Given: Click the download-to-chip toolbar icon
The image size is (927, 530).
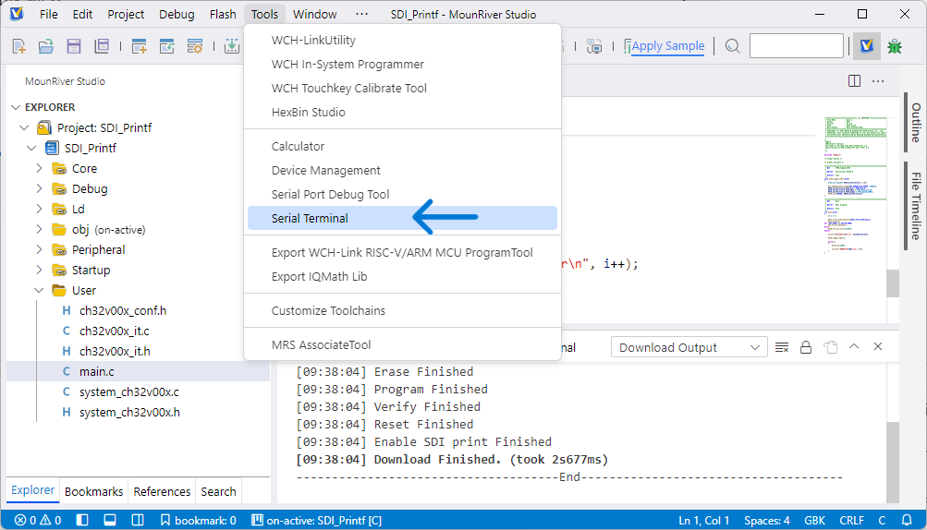Looking at the screenshot, I should point(231,46).
